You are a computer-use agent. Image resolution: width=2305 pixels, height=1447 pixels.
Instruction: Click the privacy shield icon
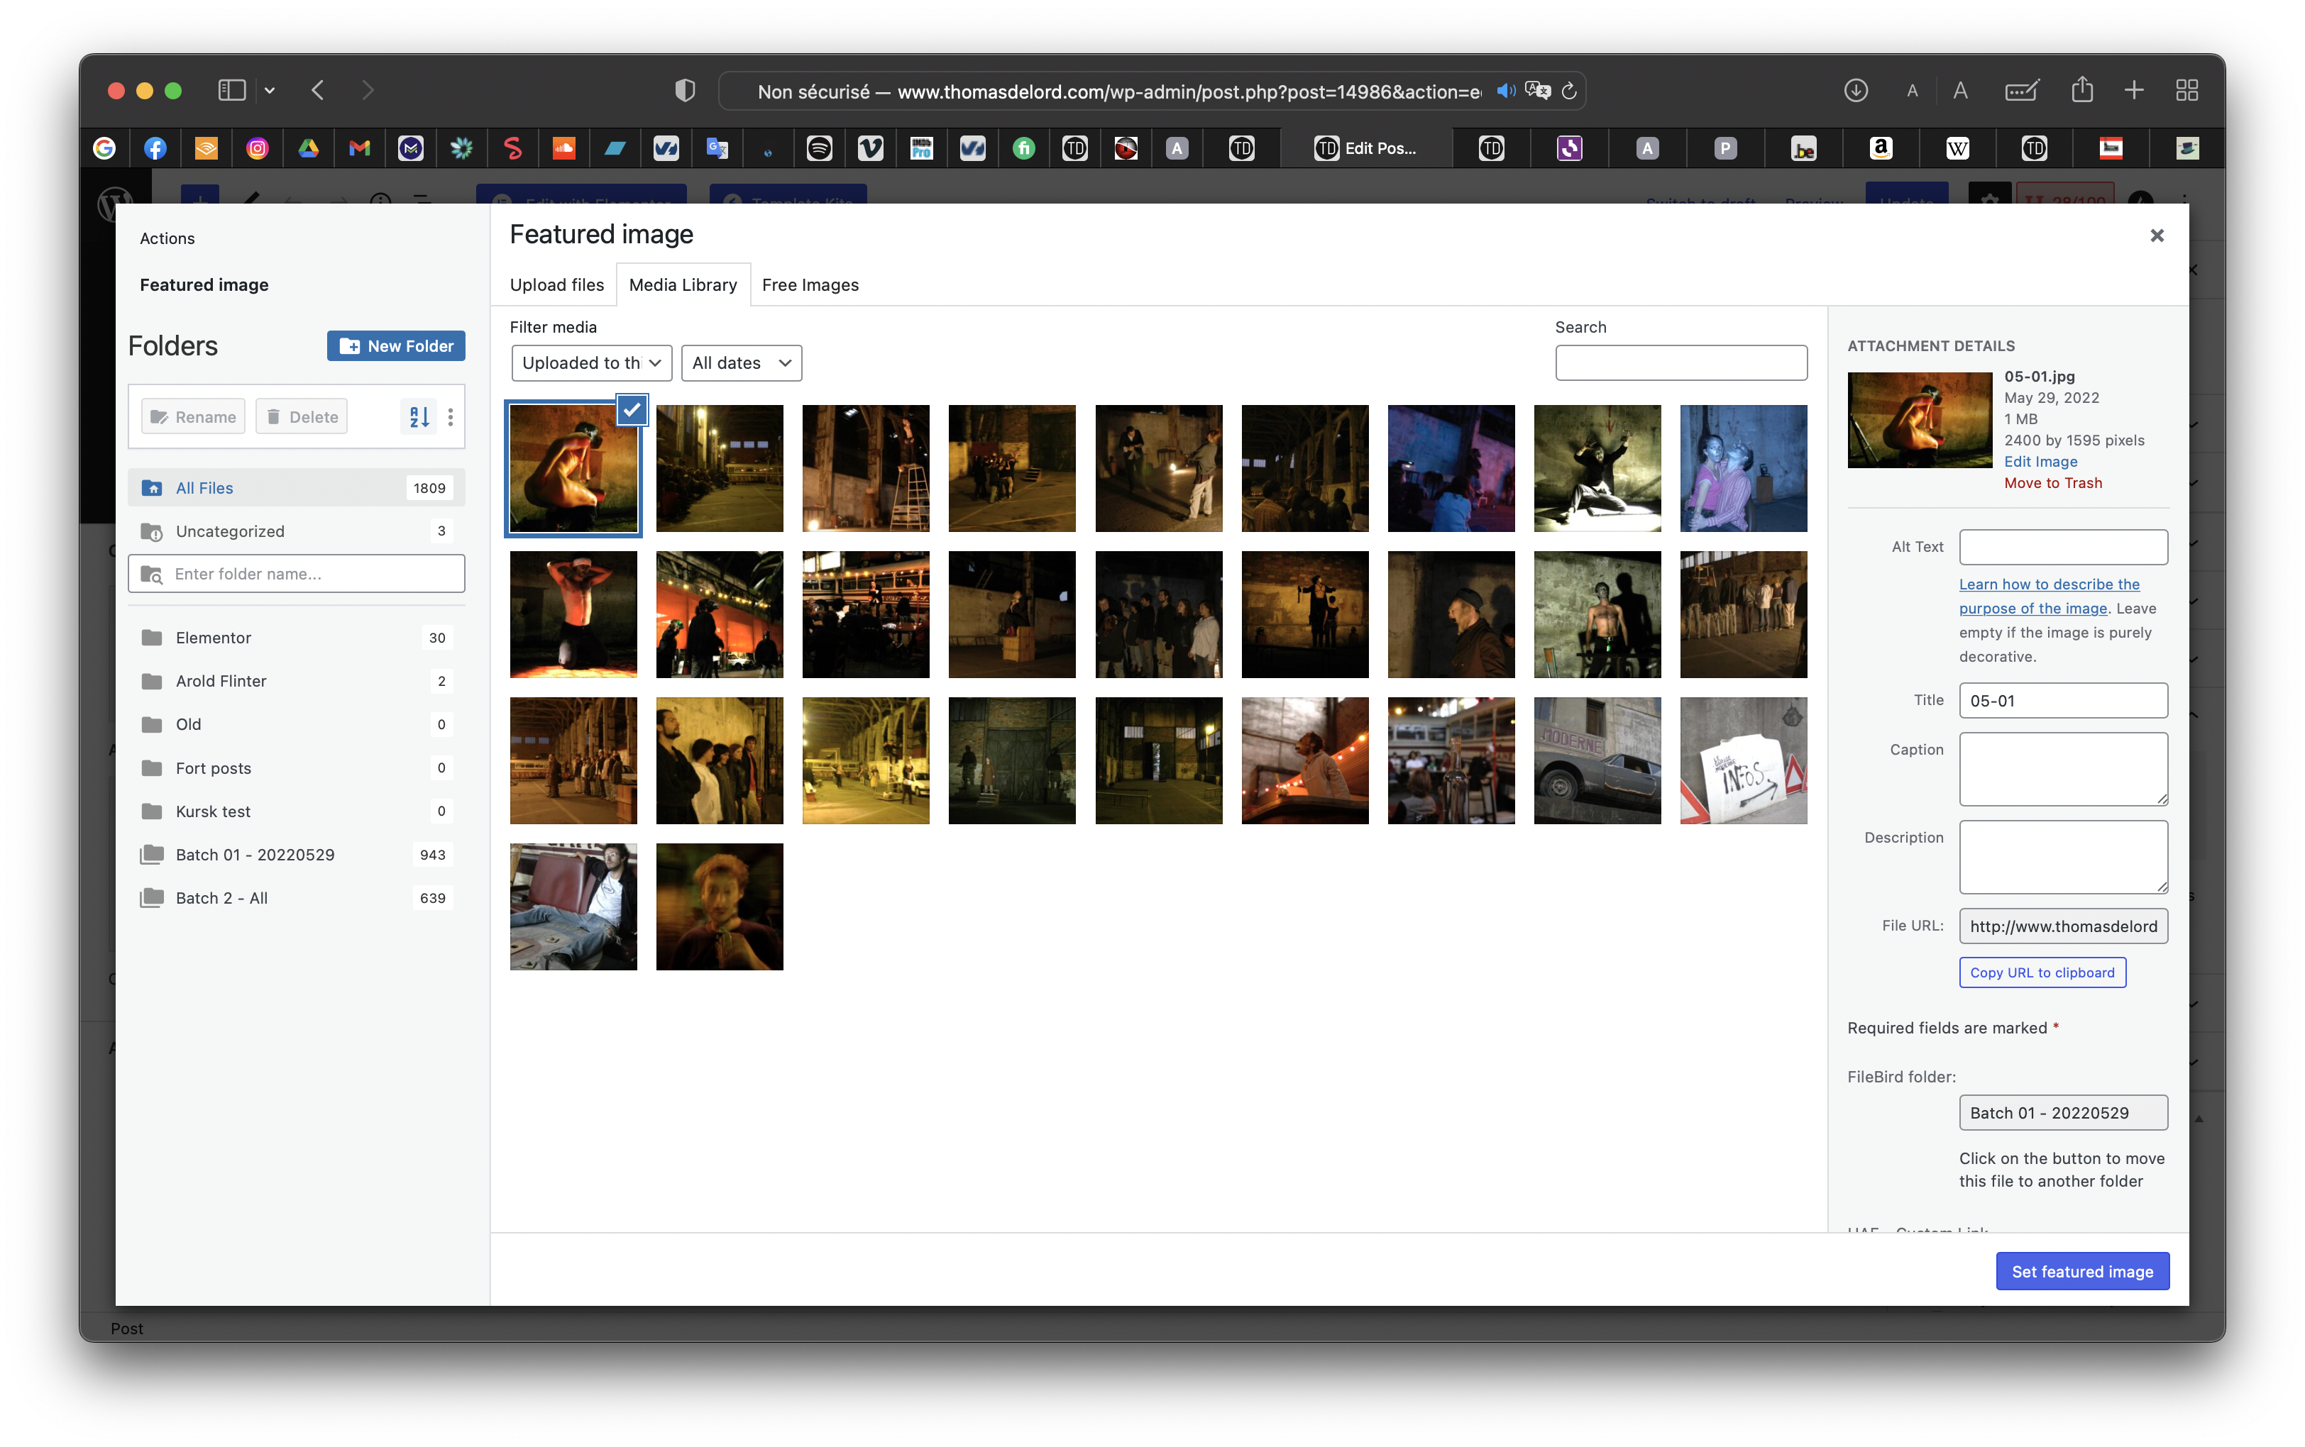[x=686, y=91]
